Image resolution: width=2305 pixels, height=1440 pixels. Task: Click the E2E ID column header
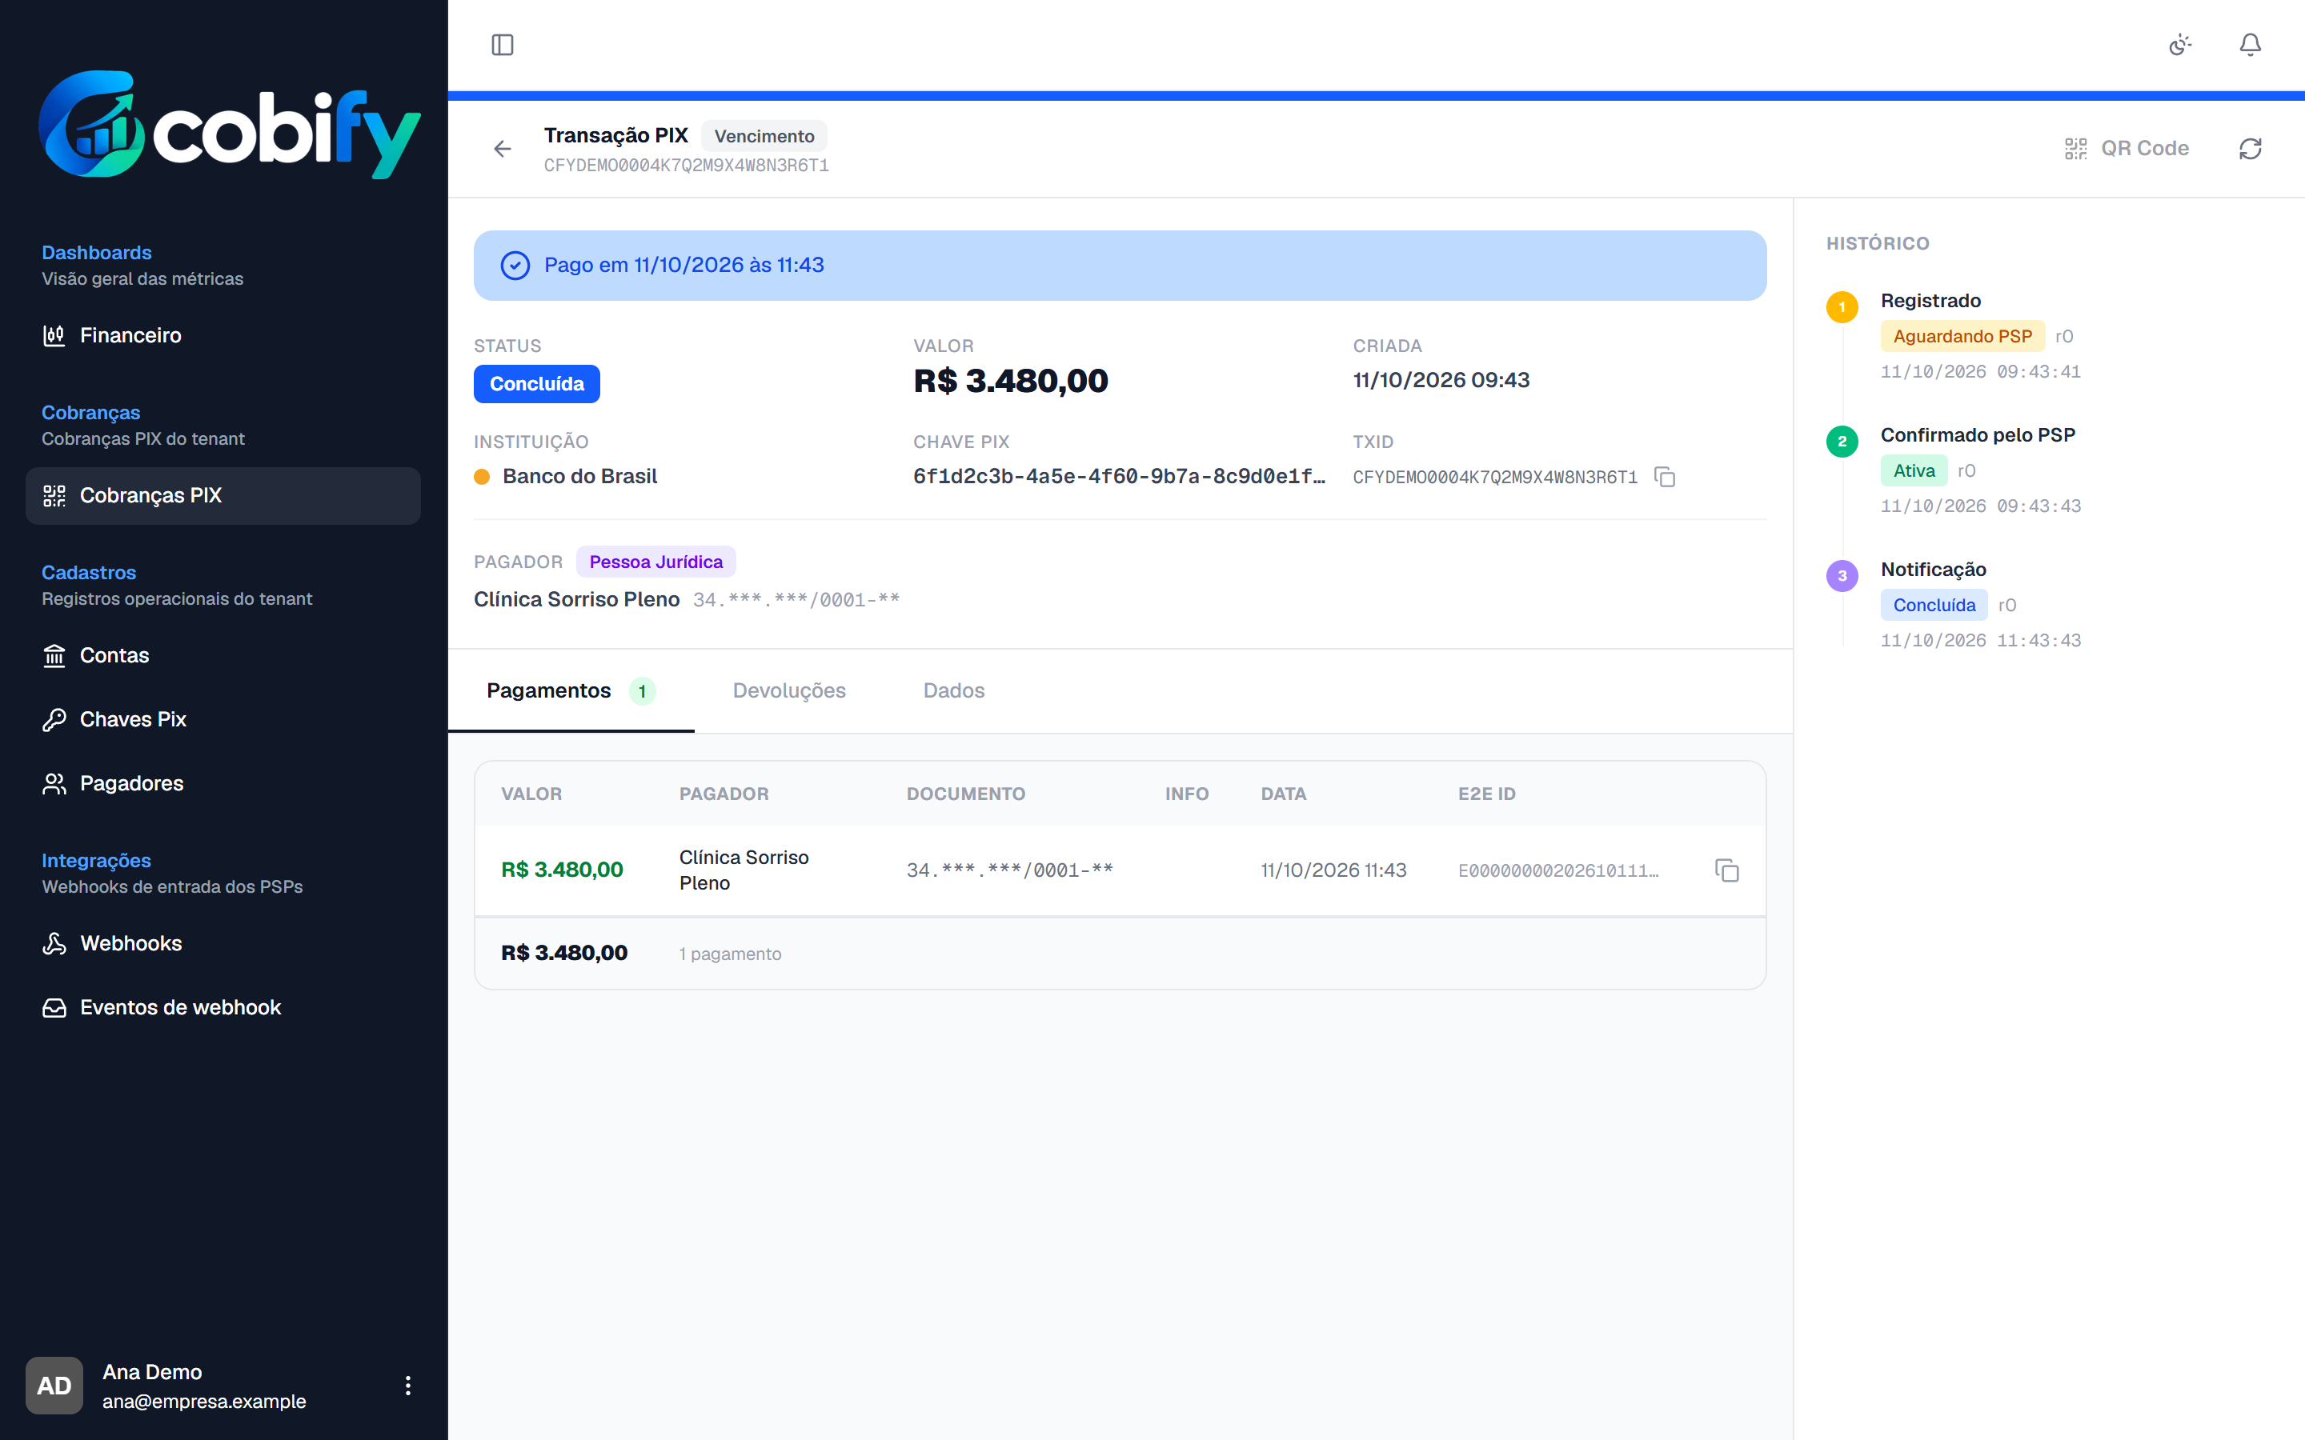click(1487, 794)
